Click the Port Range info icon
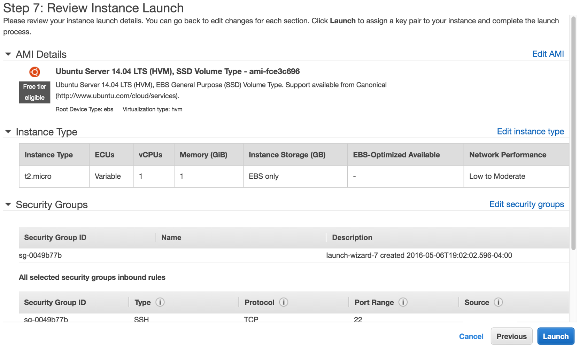This screenshot has width=579, height=349. point(403,302)
